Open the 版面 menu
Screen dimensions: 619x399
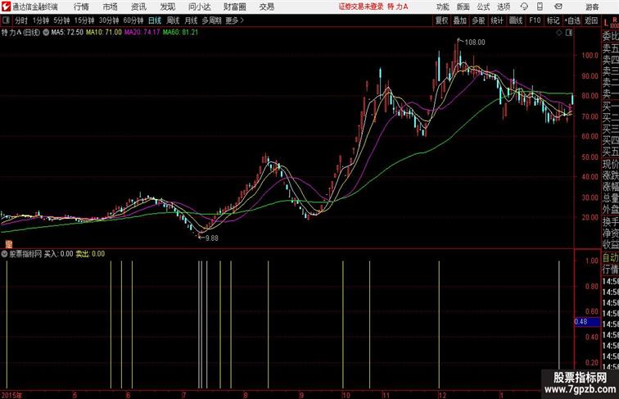coord(463,7)
